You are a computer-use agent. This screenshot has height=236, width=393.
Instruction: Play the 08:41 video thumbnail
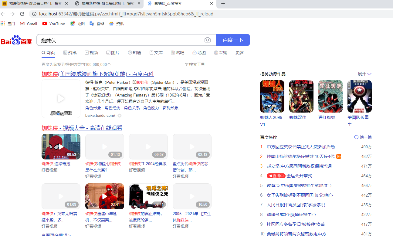point(148,196)
